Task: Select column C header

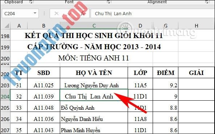Action: (x=94, y=26)
